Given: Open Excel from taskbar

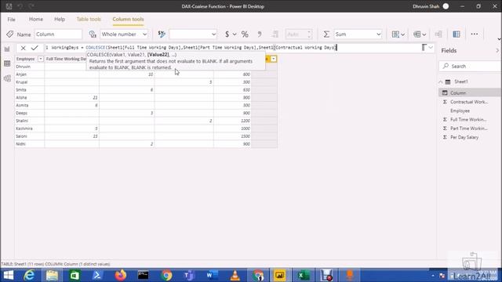Looking at the screenshot, I should coord(303,275).
